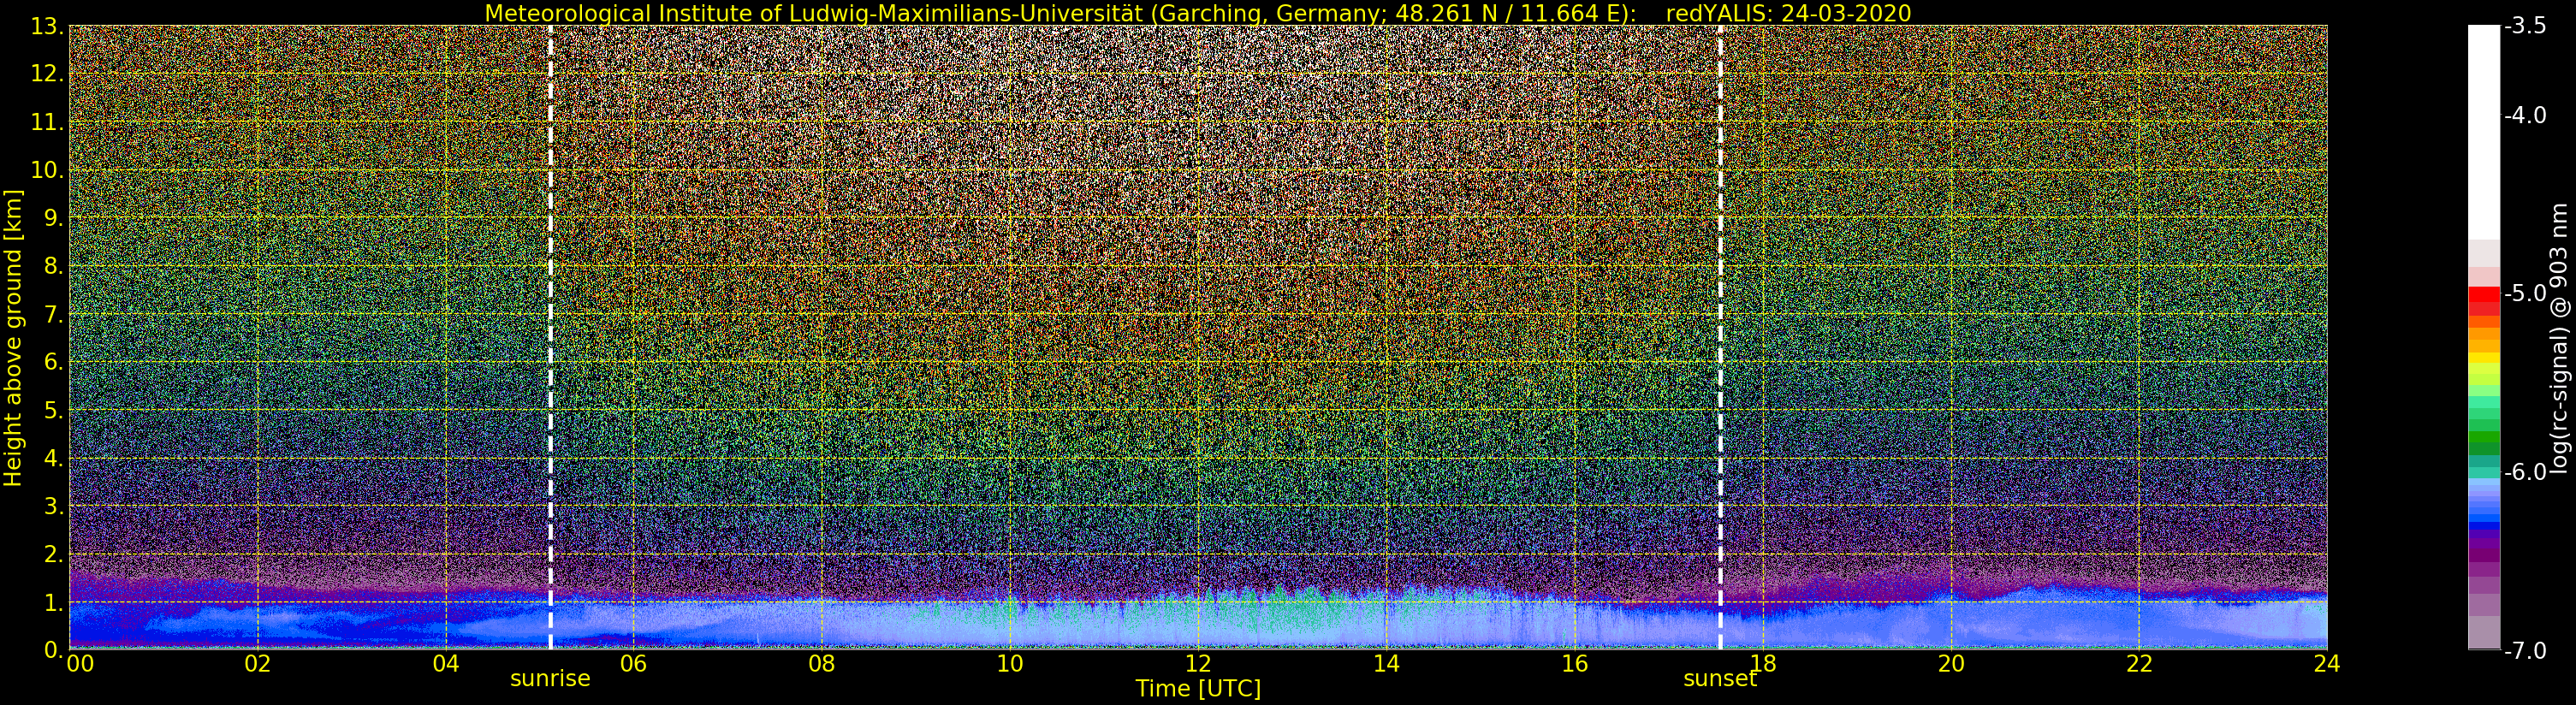The width and height of the screenshot is (2576, 705).
Task: Select the '11.' height axis tick label
Action: tap(47, 123)
